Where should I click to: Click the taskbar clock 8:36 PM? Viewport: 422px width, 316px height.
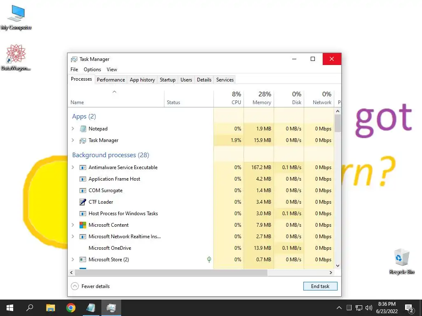pyautogui.click(x=387, y=304)
